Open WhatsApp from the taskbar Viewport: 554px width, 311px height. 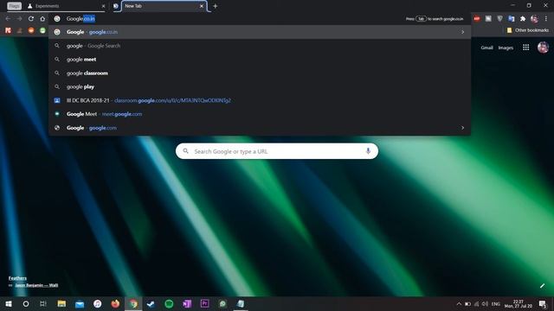(x=222, y=303)
